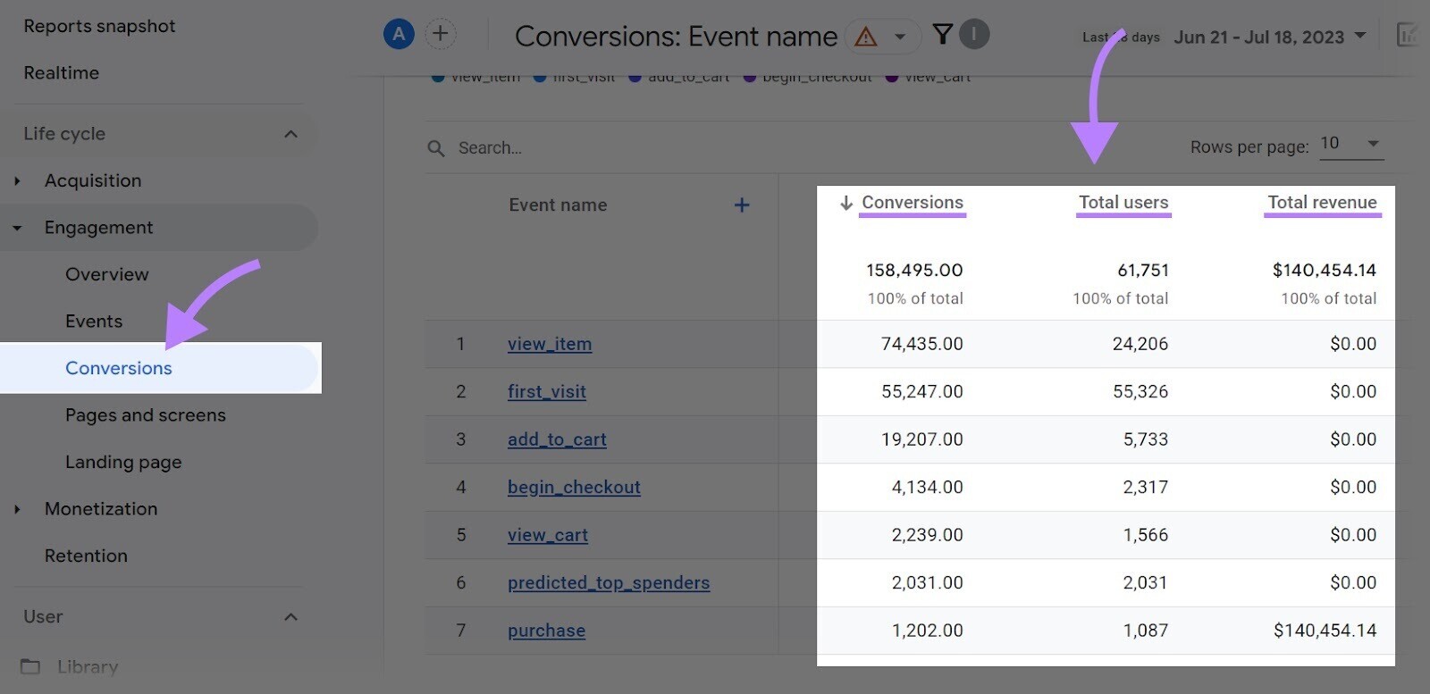
Task: Select Conversions in the Engagement menu
Action: [119, 368]
